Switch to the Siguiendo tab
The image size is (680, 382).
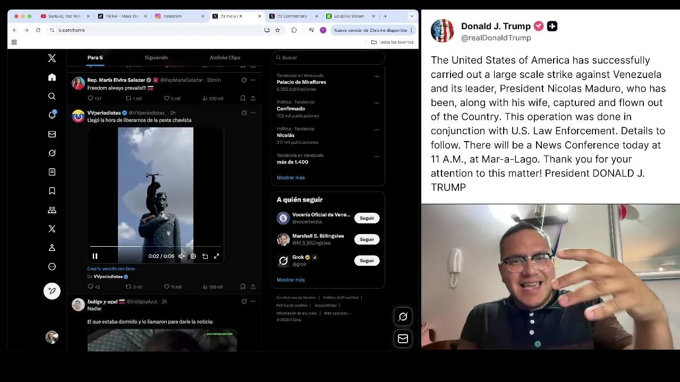point(156,57)
